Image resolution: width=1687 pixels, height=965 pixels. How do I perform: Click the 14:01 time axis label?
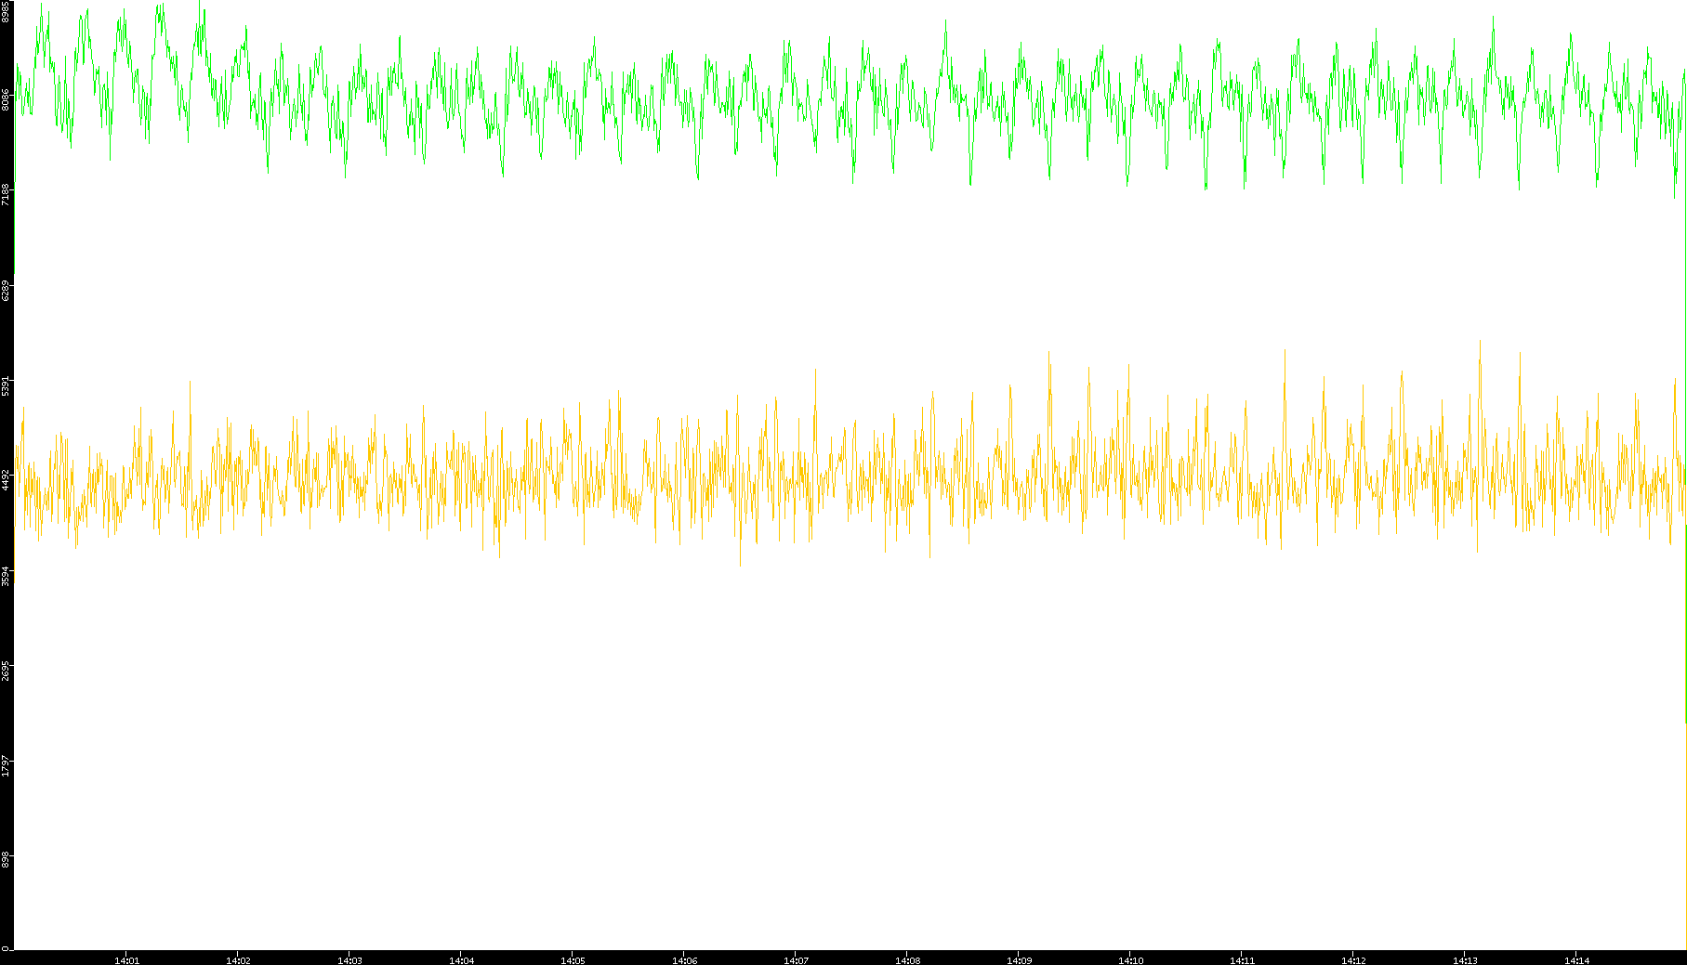point(126,959)
